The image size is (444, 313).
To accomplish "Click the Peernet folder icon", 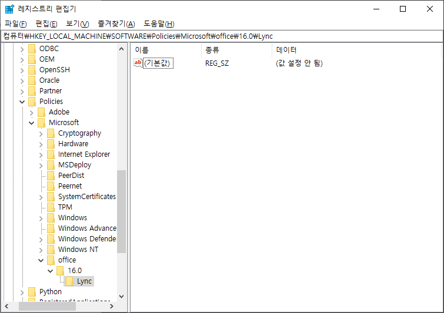I will click(51, 186).
